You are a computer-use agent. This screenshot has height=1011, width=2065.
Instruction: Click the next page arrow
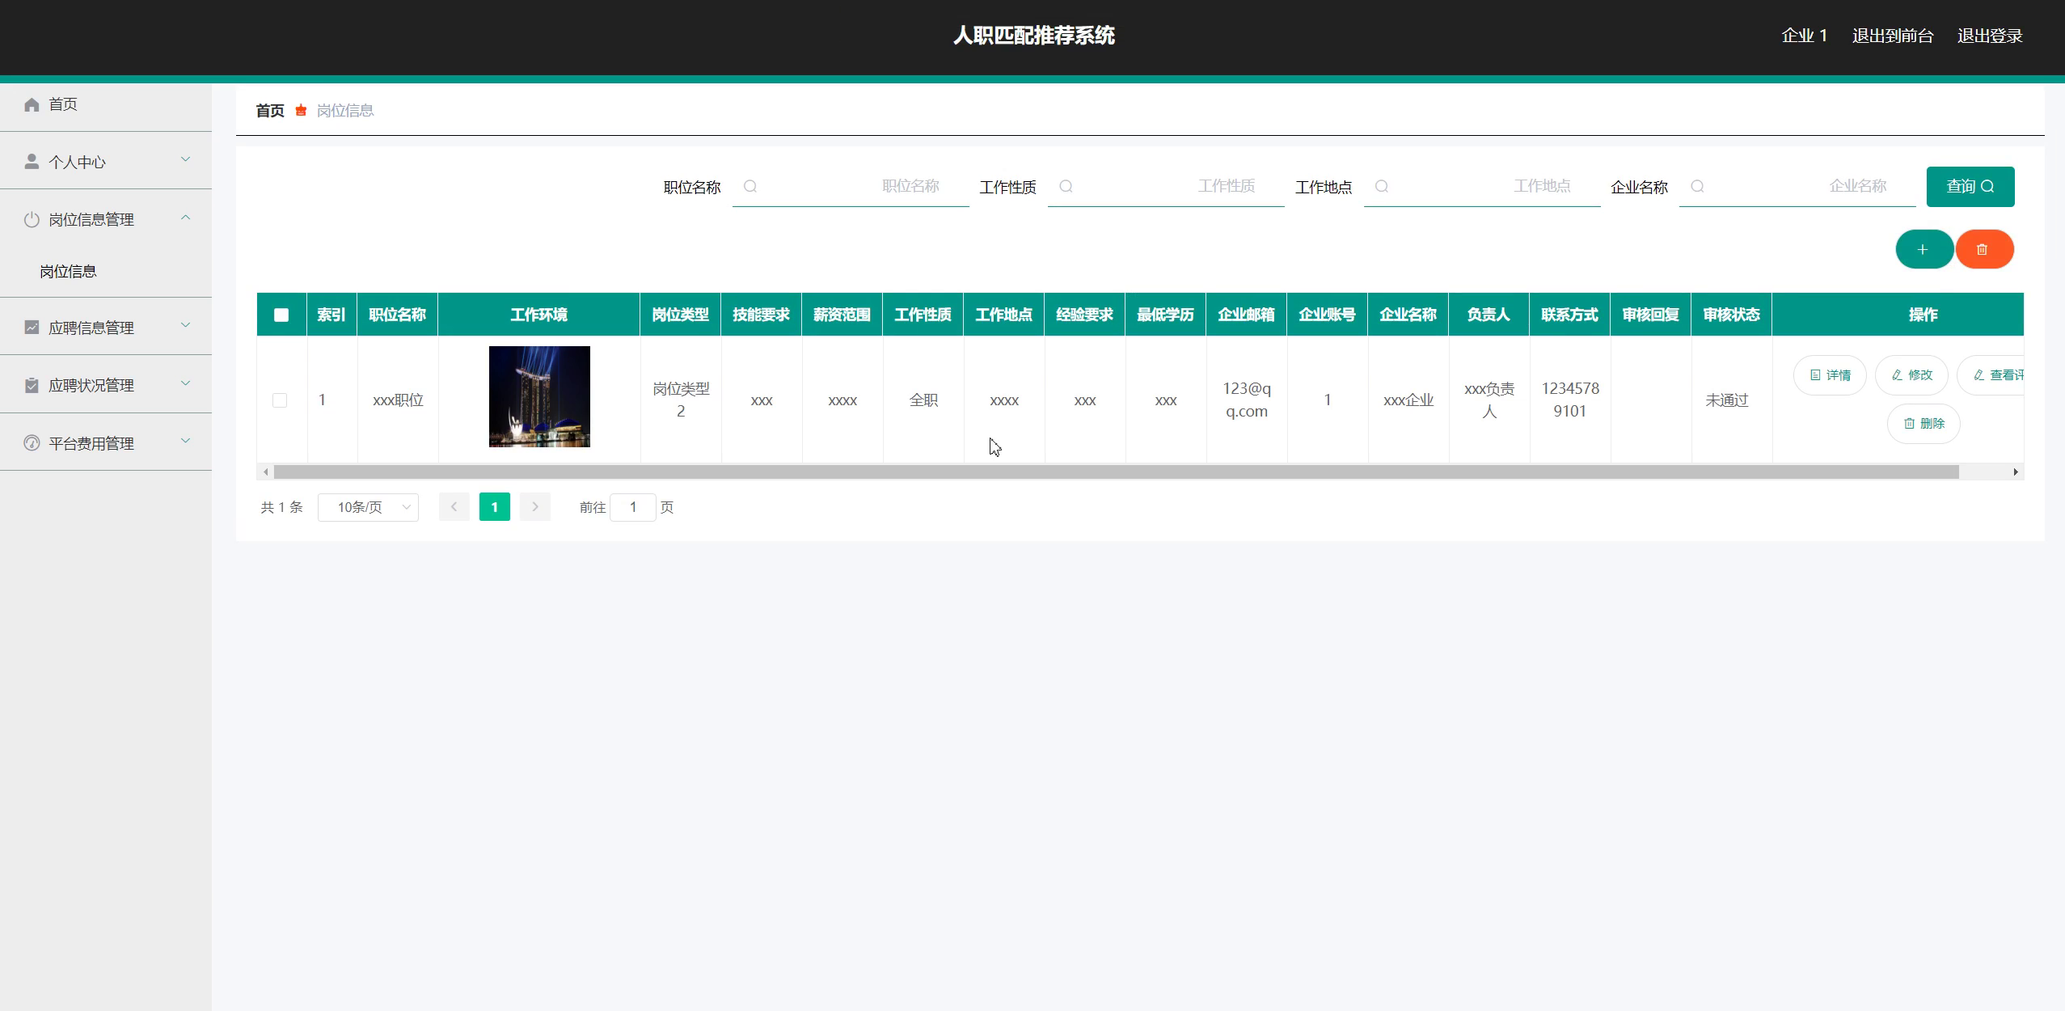pyautogui.click(x=534, y=507)
